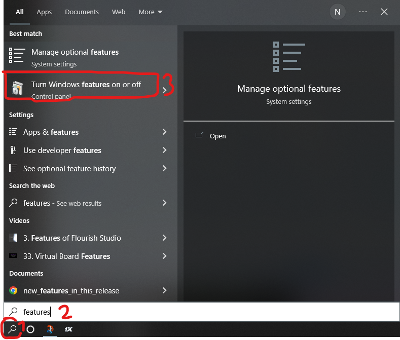Viewport: 400px width, 340px height.
Task: Switch to the All tab
Action: 19,12
